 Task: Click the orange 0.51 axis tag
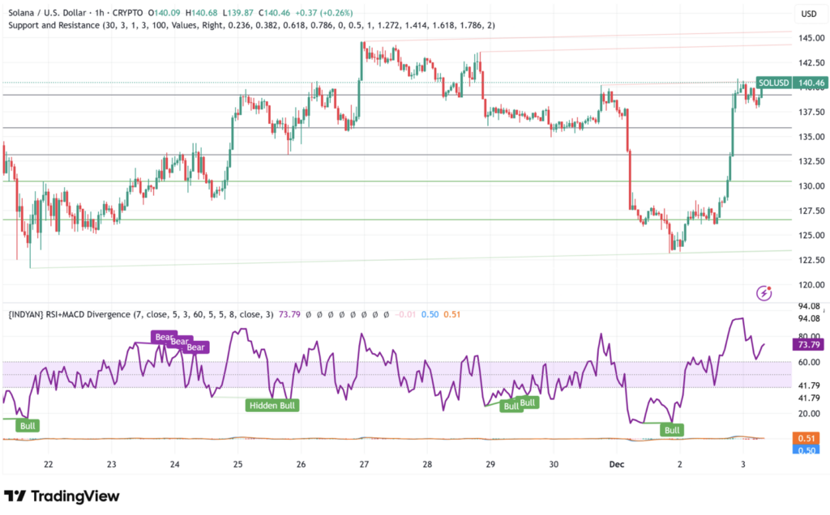point(809,438)
